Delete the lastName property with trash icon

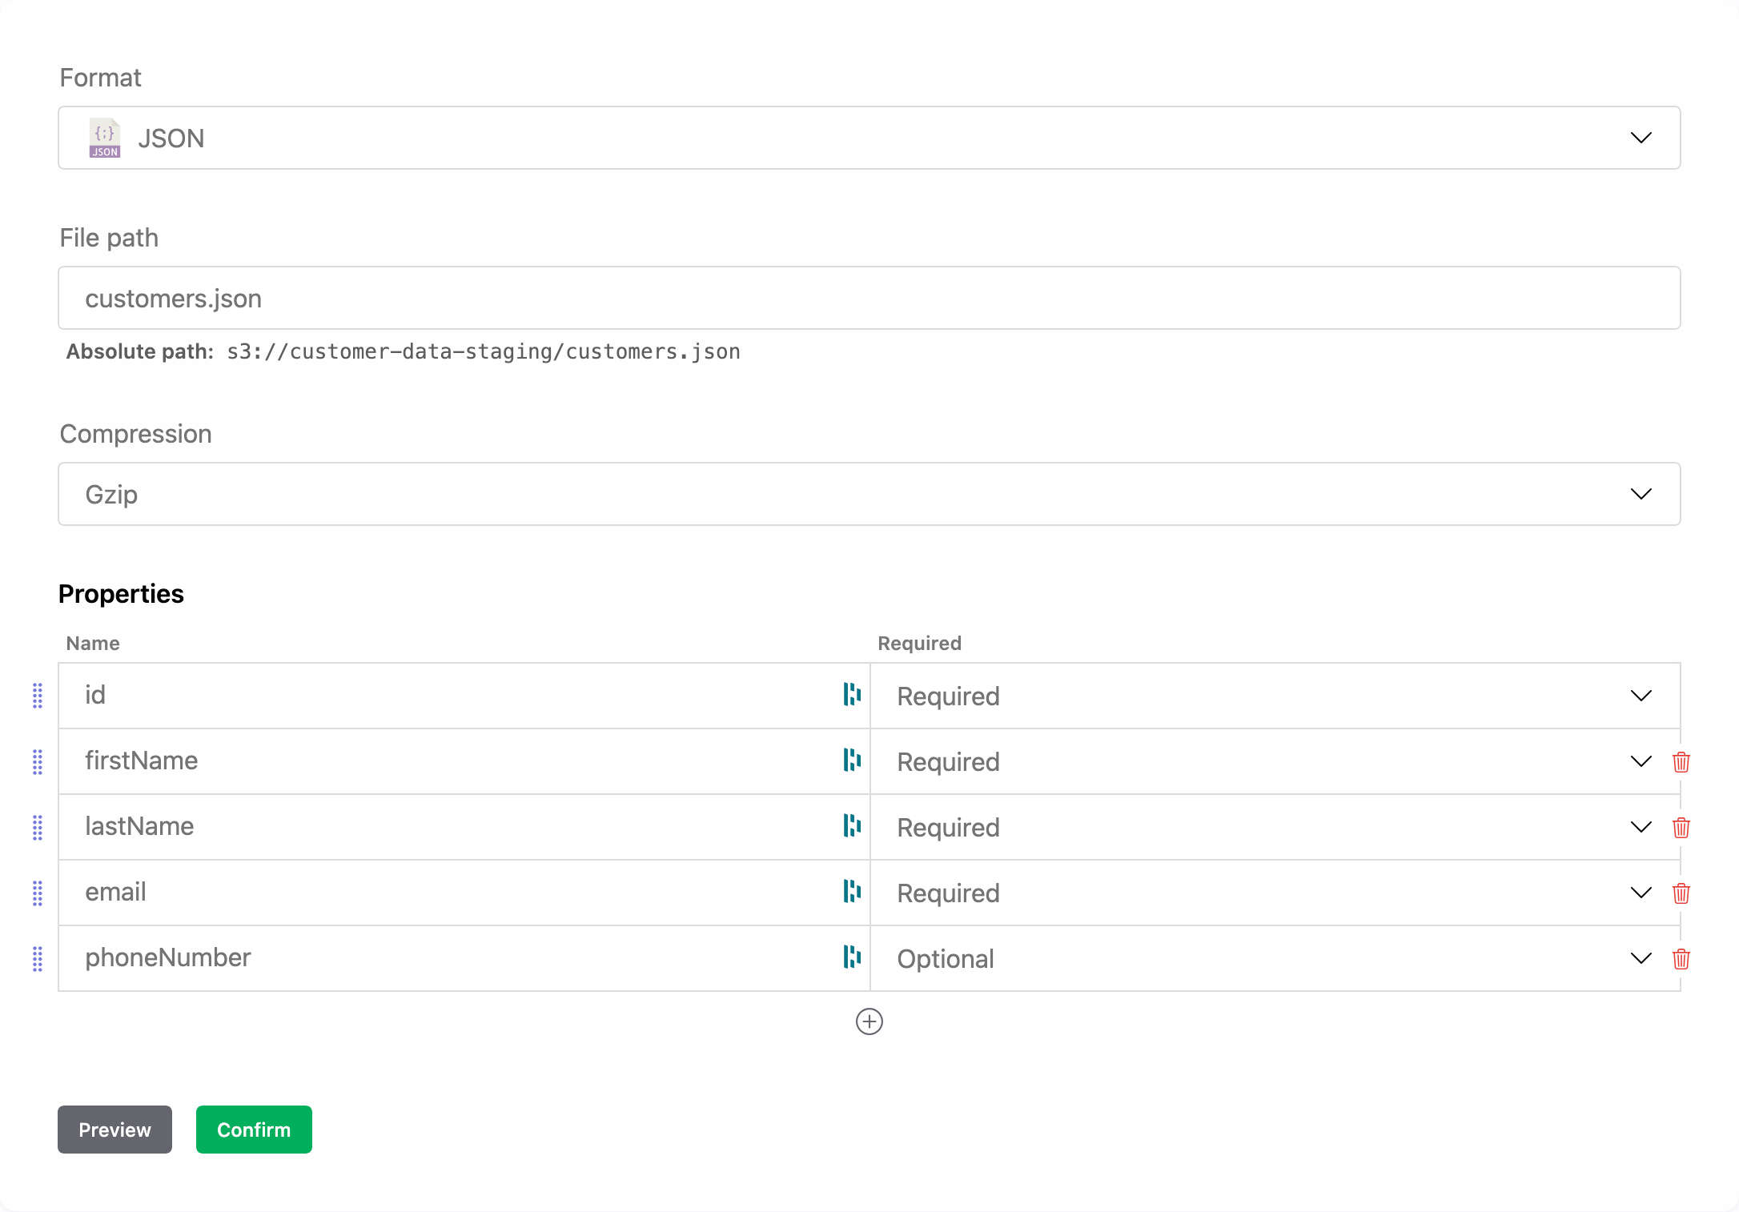(1681, 827)
